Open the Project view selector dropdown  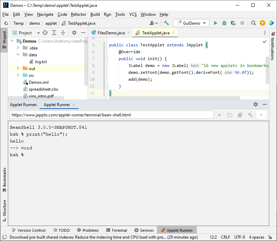(26, 33)
